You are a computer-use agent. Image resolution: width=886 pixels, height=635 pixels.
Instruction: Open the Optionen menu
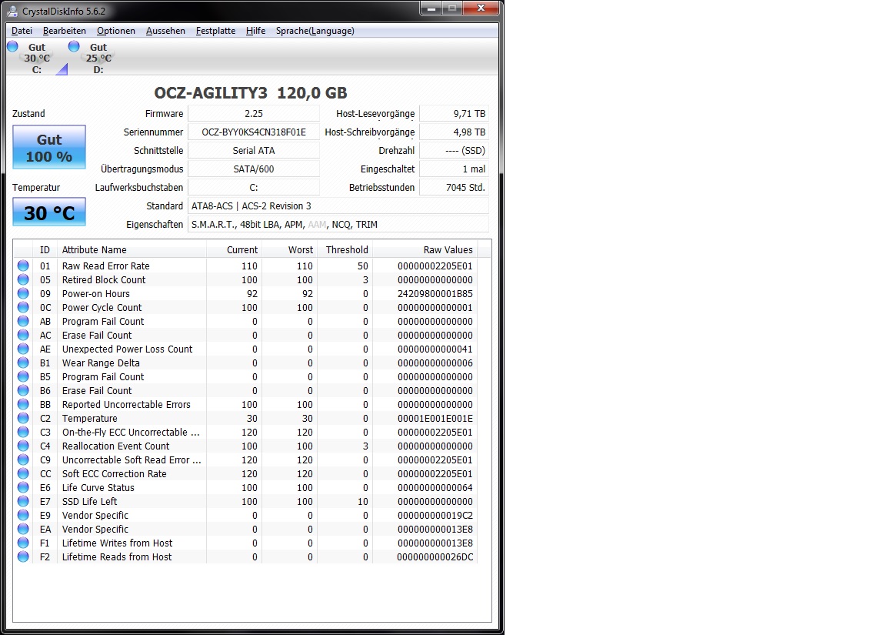[116, 31]
